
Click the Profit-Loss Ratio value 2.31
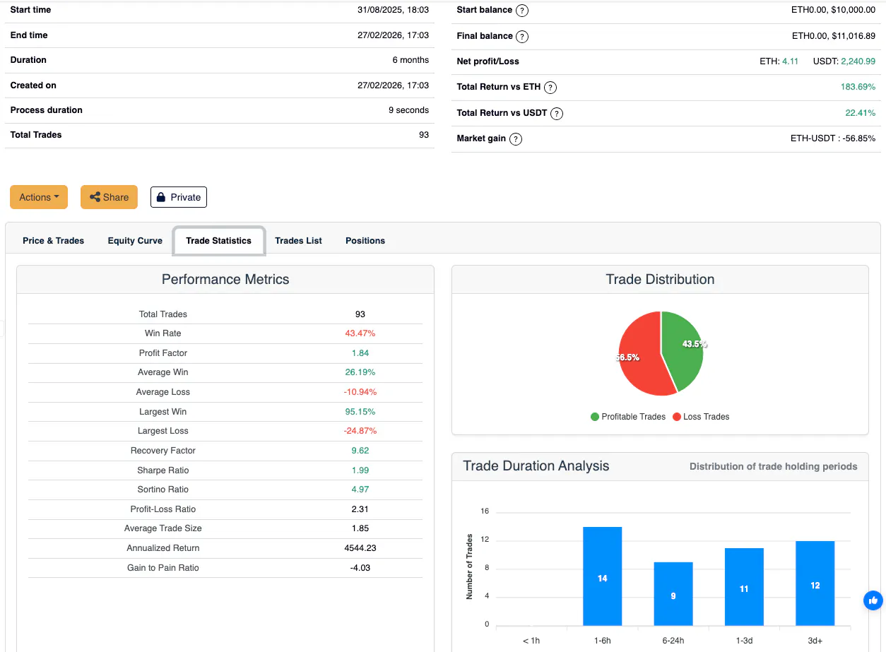(360, 509)
